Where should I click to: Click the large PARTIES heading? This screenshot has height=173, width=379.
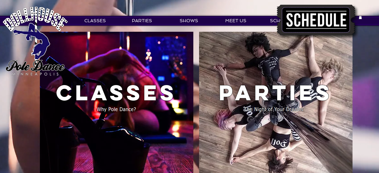[274, 93]
